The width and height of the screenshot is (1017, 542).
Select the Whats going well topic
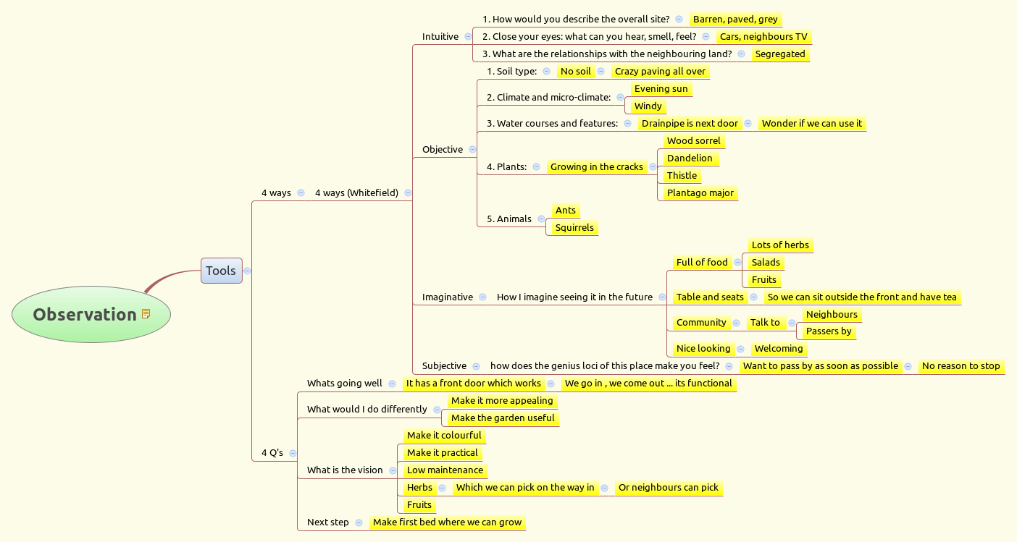click(344, 384)
